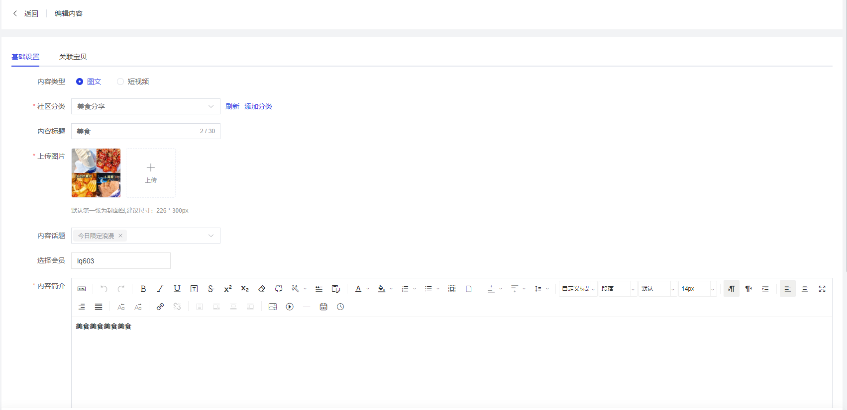Screen dimensions: 847x410
Task: Click the uploaded food collage thumbnail
Action: [96, 173]
